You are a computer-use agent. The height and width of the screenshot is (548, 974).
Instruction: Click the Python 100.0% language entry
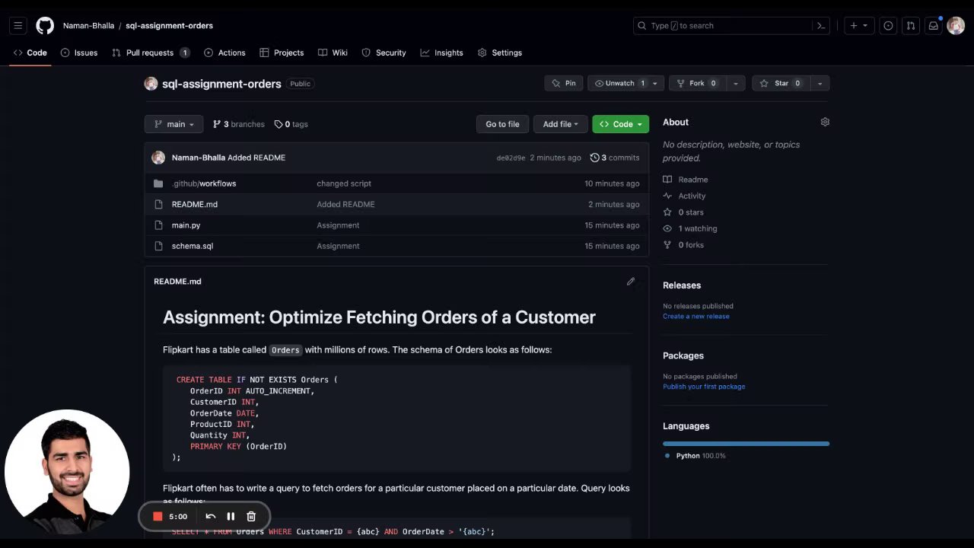(695, 456)
